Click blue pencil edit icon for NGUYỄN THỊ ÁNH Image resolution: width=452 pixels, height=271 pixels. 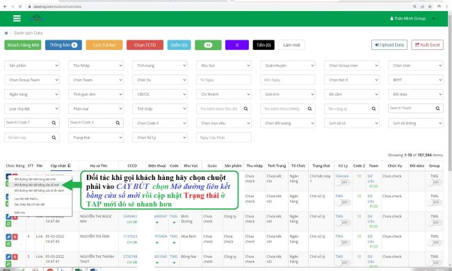[8, 237]
